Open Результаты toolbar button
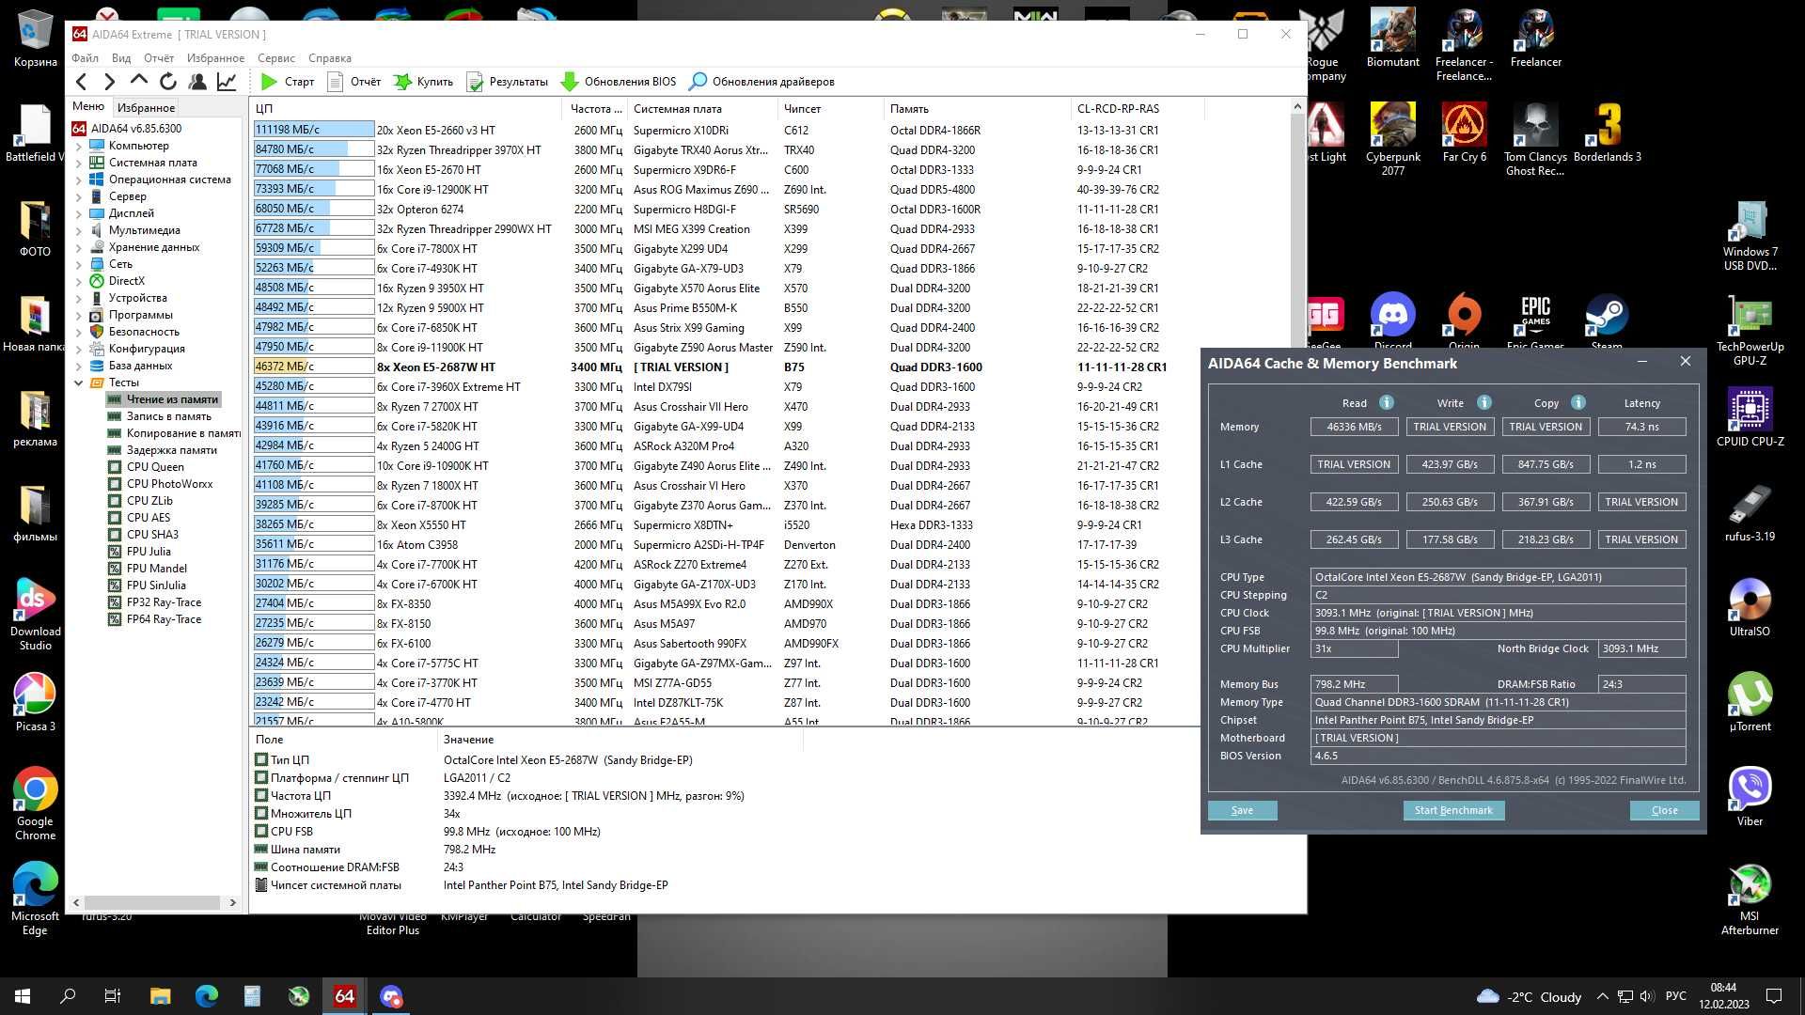This screenshot has width=1805, height=1015. tap(508, 82)
